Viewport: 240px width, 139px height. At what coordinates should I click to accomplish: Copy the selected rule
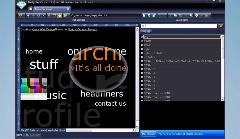[x=175, y=15]
